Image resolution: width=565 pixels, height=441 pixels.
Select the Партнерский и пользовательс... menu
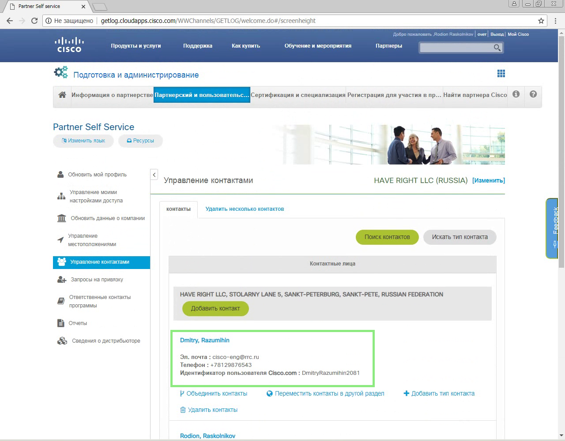202,95
